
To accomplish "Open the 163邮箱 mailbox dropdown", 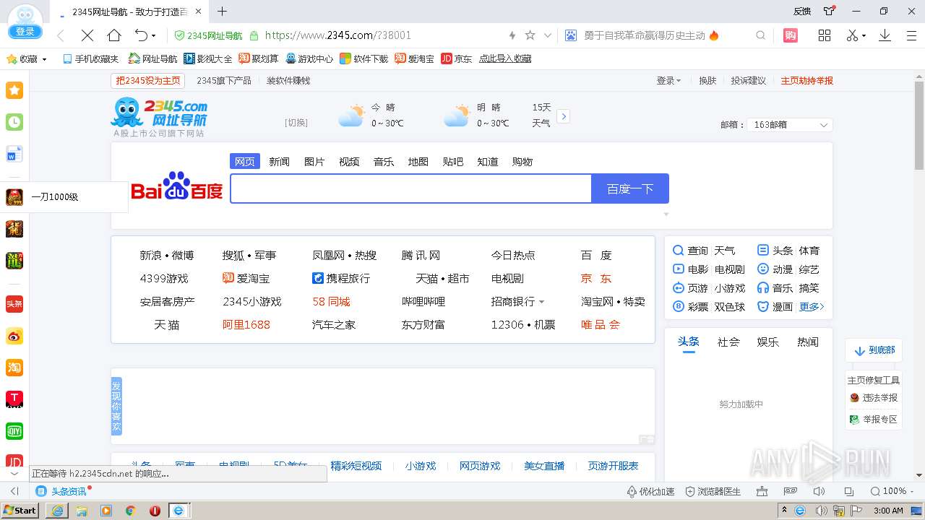I will coord(789,125).
